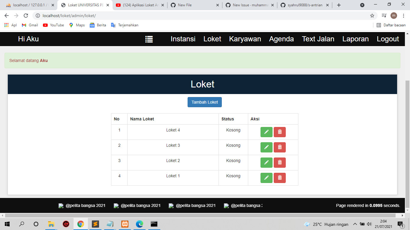410x230 pixels.
Task: Open the Google apps grid launcher
Action: coord(7,25)
